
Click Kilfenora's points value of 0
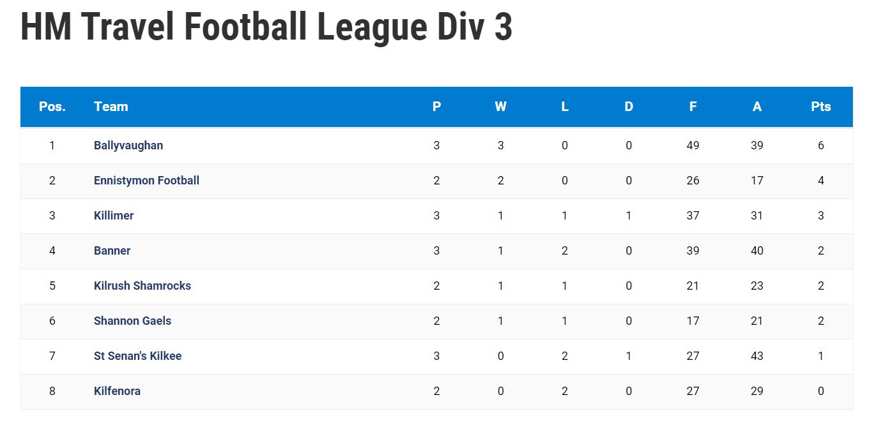(x=821, y=391)
